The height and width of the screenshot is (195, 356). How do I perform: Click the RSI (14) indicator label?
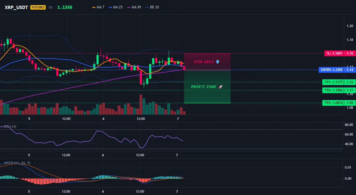[x=10, y=126]
